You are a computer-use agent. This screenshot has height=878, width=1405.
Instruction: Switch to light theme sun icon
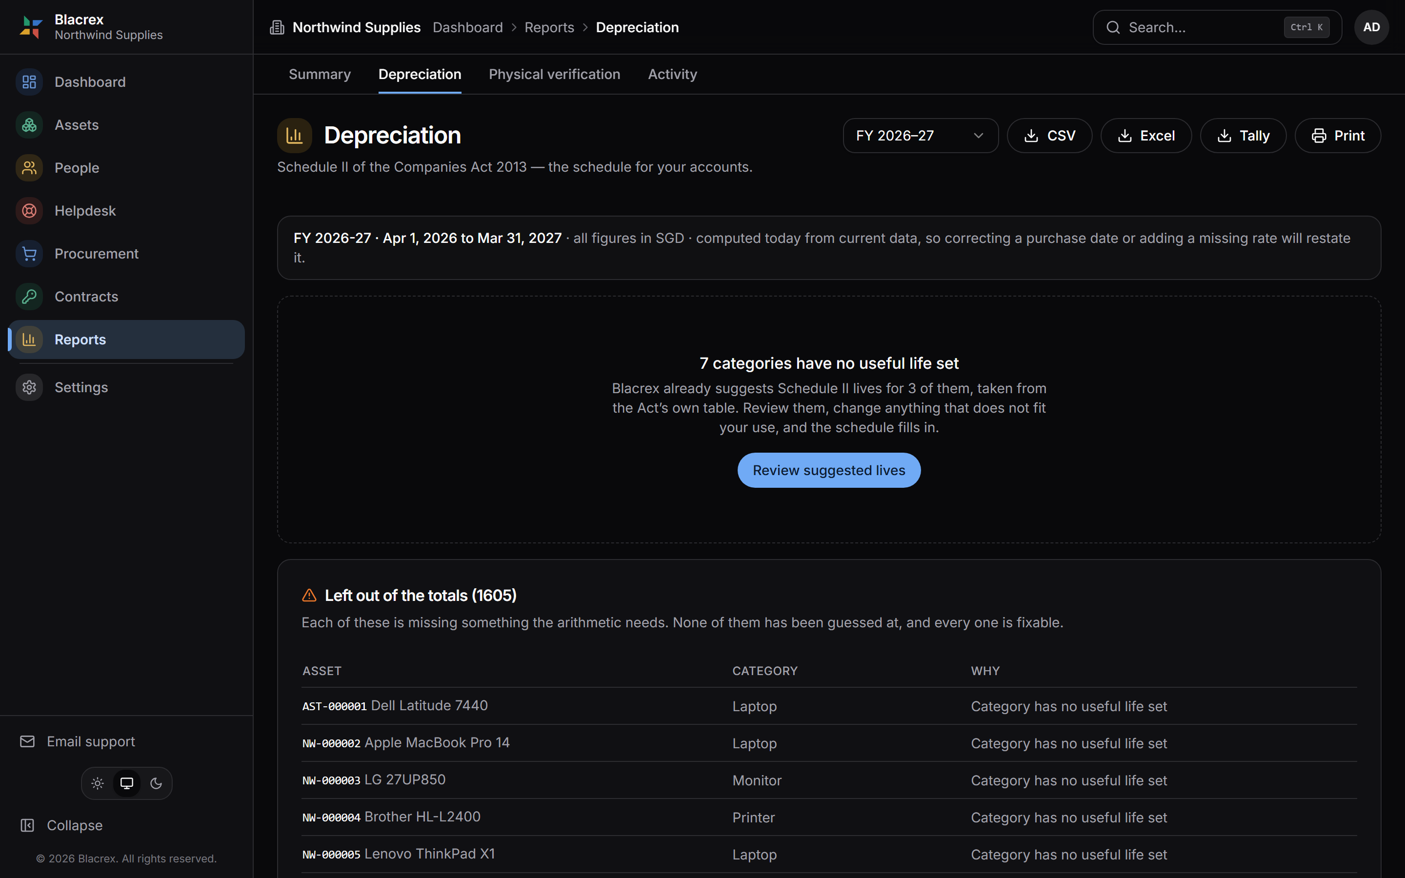pyautogui.click(x=98, y=783)
